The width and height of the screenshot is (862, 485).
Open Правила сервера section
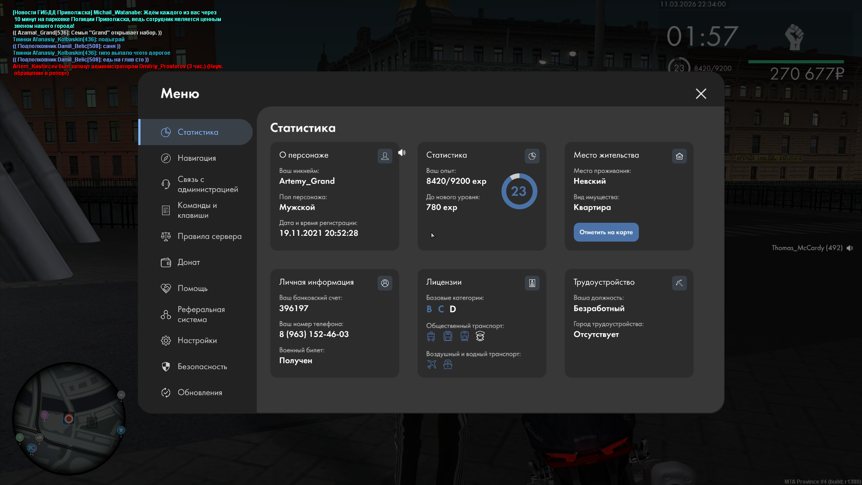point(209,236)
